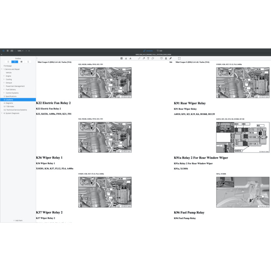Click Add Item at sidebar bottom

click(18, 220)
